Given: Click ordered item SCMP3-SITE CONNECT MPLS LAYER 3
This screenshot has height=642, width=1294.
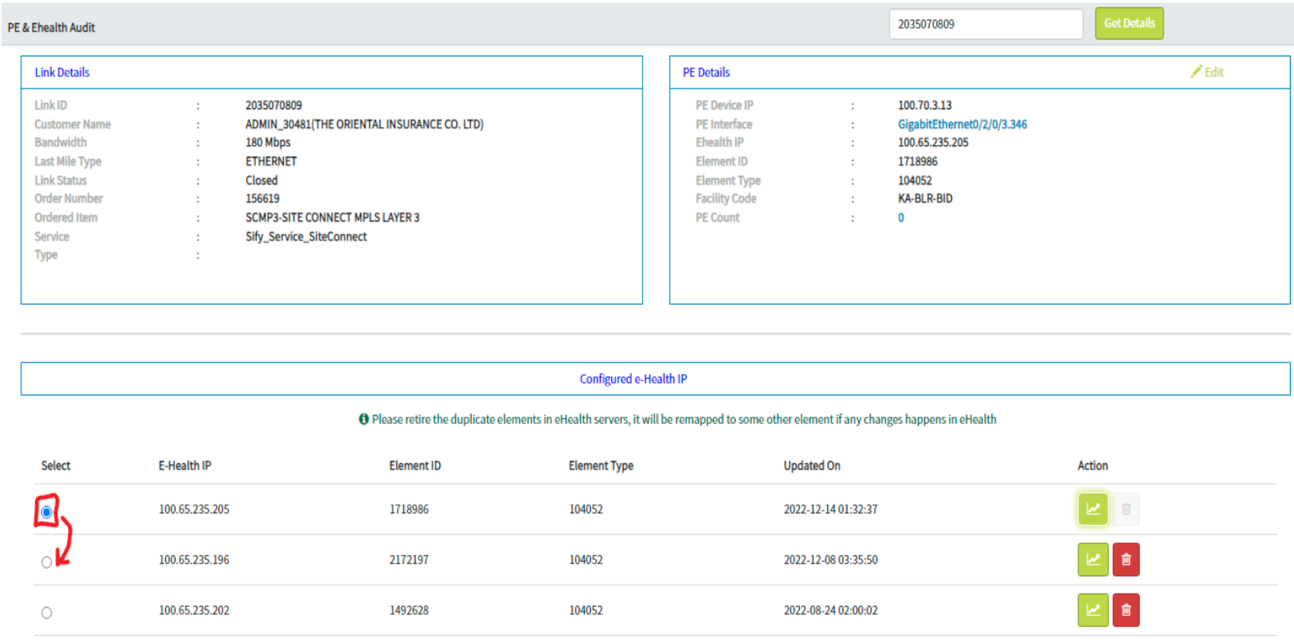Looking at the screenshot, I should tap(332, 217).
